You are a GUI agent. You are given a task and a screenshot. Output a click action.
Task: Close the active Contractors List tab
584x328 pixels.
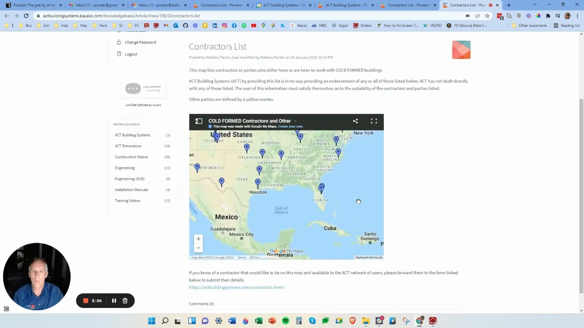497,5
